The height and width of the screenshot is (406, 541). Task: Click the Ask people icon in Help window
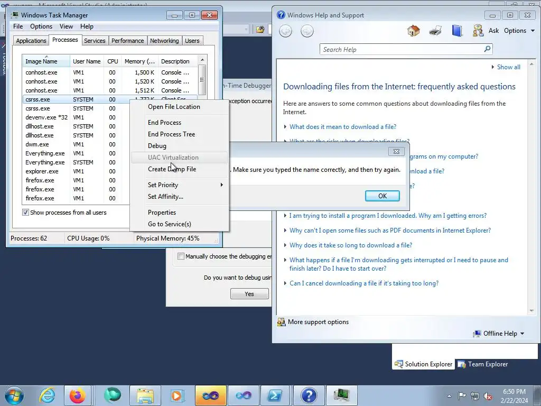478,31
